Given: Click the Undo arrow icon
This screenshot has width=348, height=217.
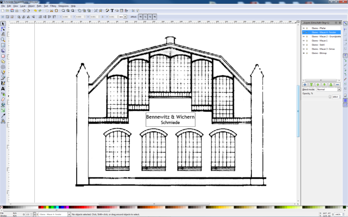Looking at the screenshot, I should [x=35, y=10].
